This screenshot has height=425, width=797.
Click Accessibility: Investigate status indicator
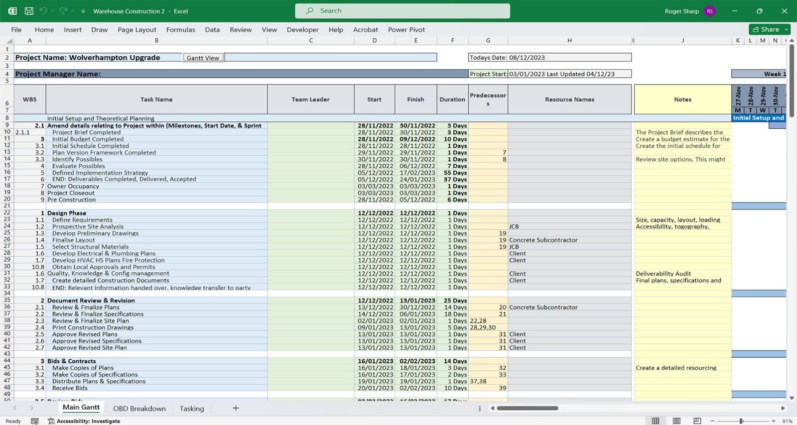click(x=84, y=421)
